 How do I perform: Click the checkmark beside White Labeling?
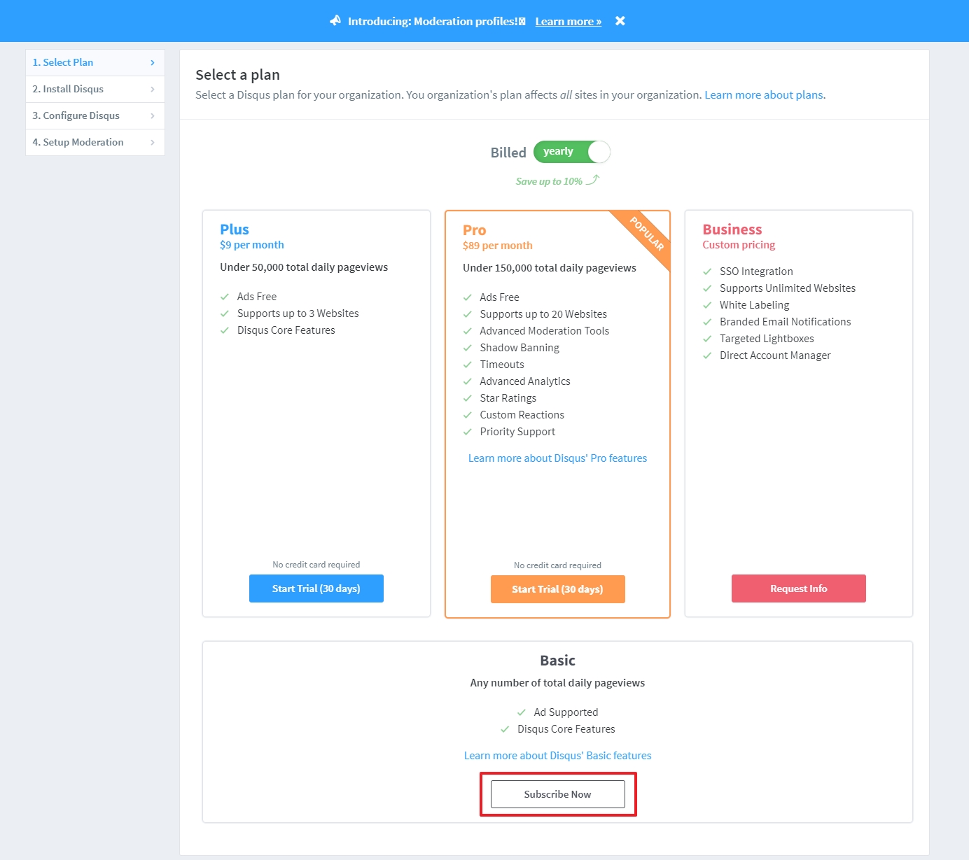click(x=707, y=305)
